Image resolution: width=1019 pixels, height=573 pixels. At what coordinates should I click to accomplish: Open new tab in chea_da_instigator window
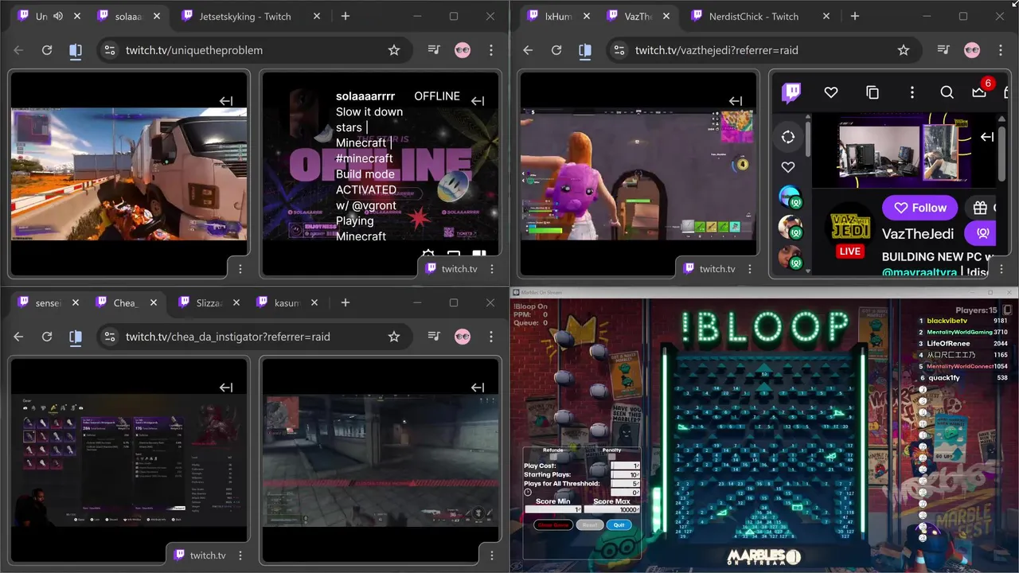[x=346, y=302]
